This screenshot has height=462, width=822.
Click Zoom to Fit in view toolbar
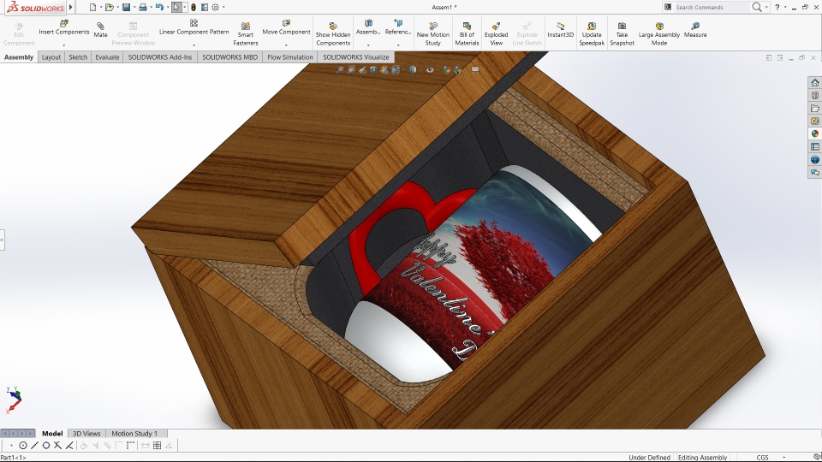coord(340,69)
